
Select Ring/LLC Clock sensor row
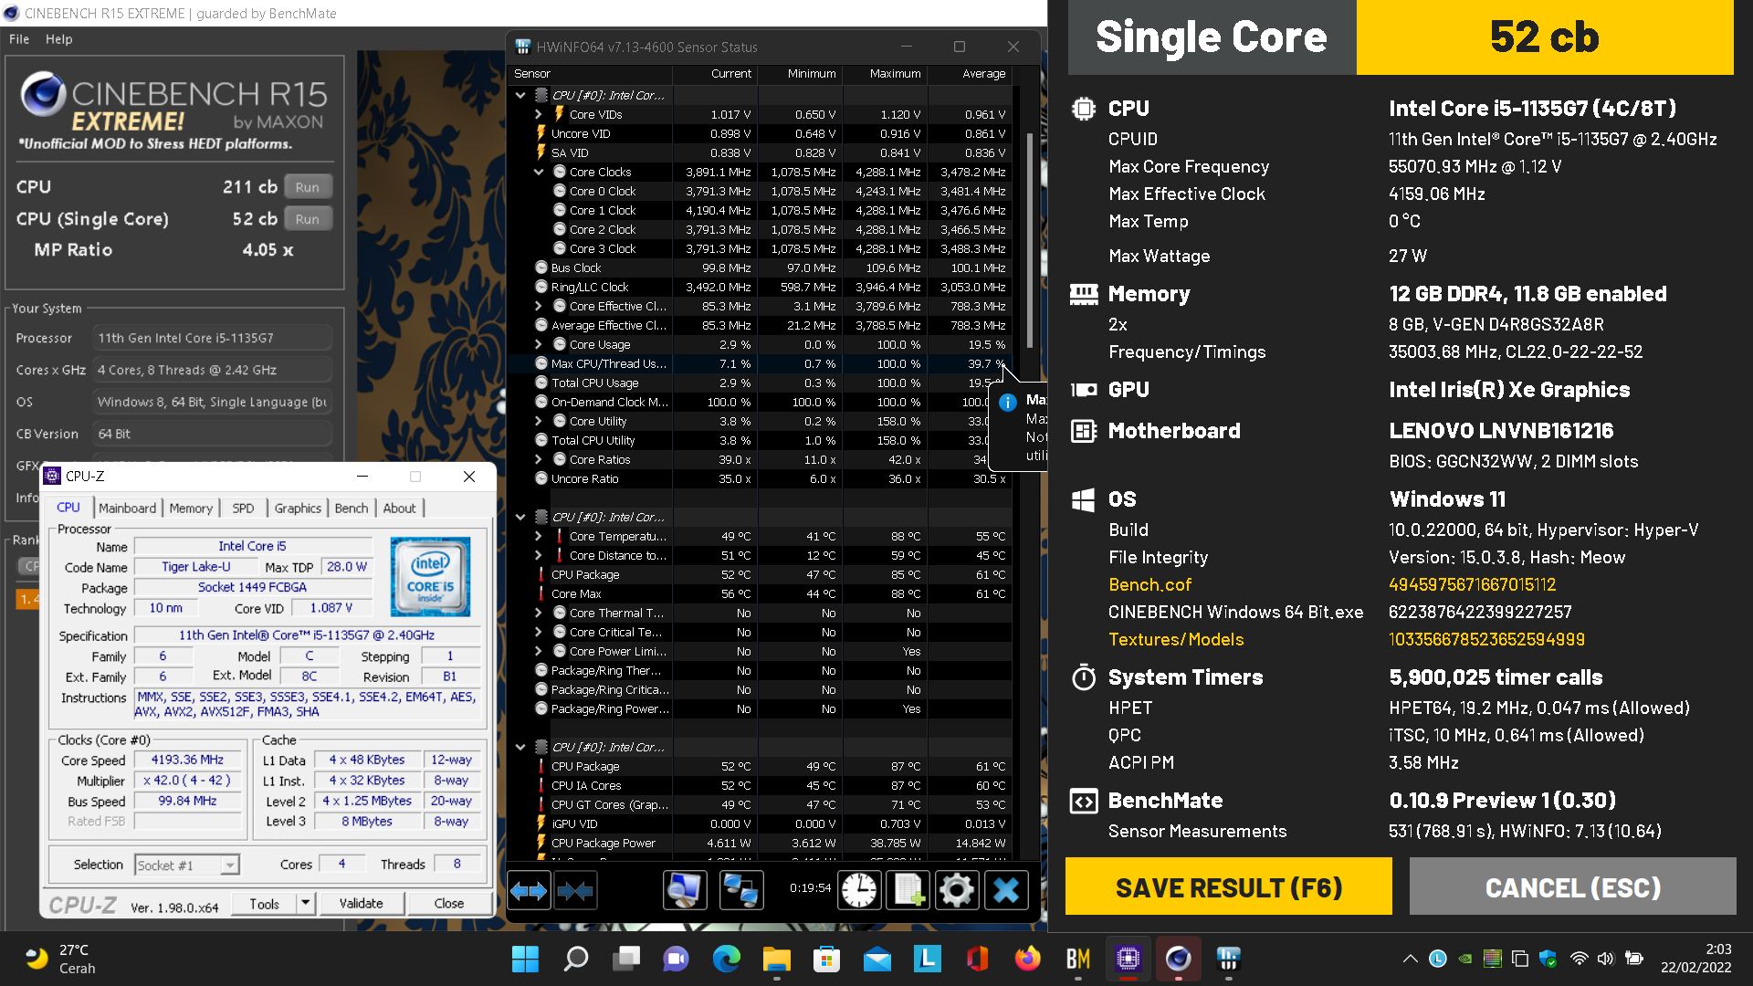[x=761, y=287]
